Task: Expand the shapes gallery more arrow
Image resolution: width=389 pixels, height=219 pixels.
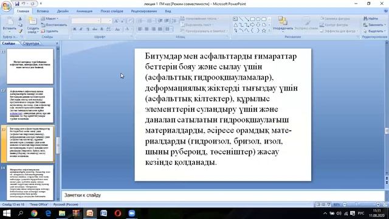Action: (x=269, y=31)
